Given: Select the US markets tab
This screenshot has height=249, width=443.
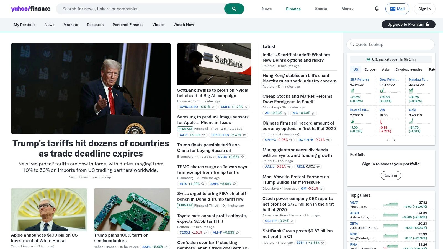Looking at the screenshot, I should point(356,69).
